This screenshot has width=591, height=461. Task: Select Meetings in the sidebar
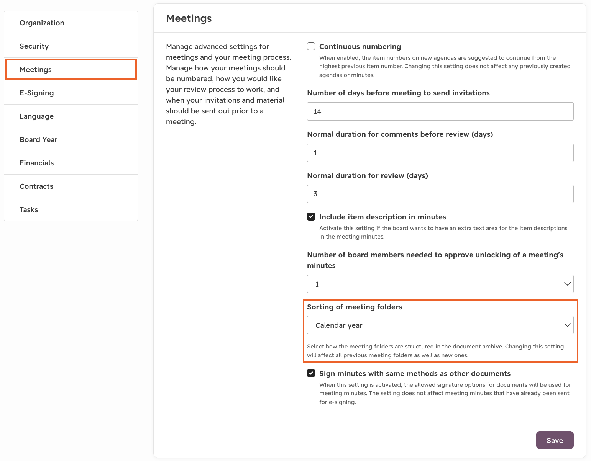pos(71,69)
